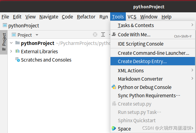Image resolution: width=196 pixels, height=133 pixels.
Task: Click the pythonProject folder icon in tree
Action: [x=18, y=43]
